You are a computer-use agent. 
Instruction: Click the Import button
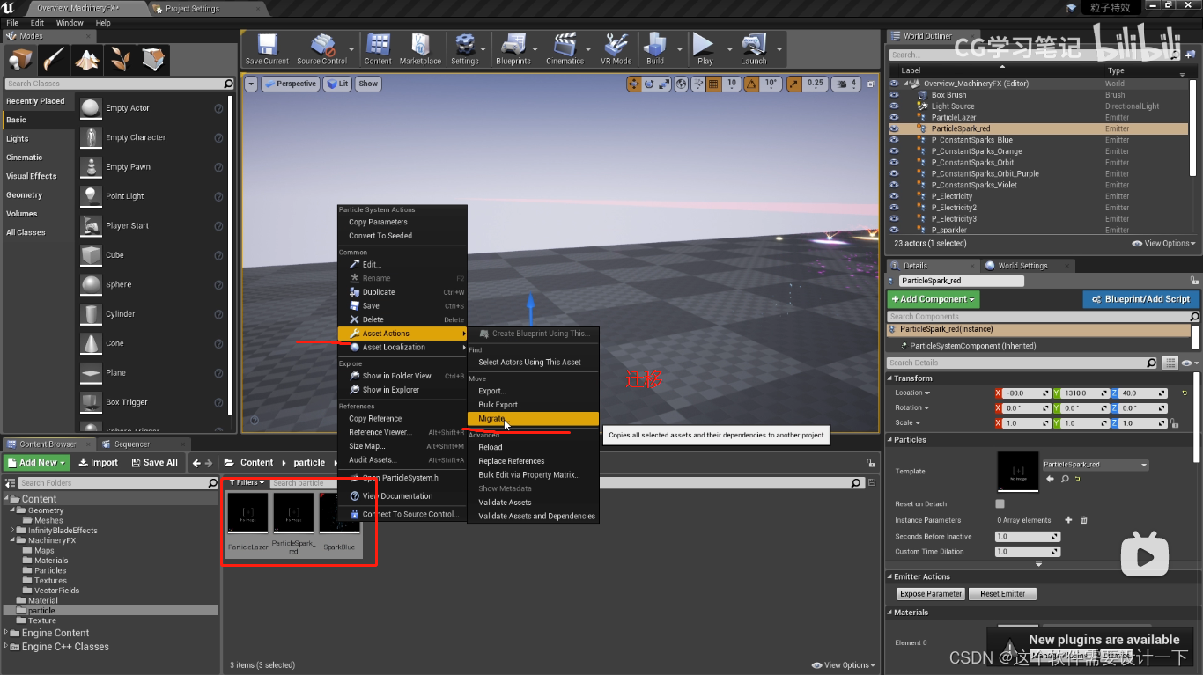coord(98,462)
